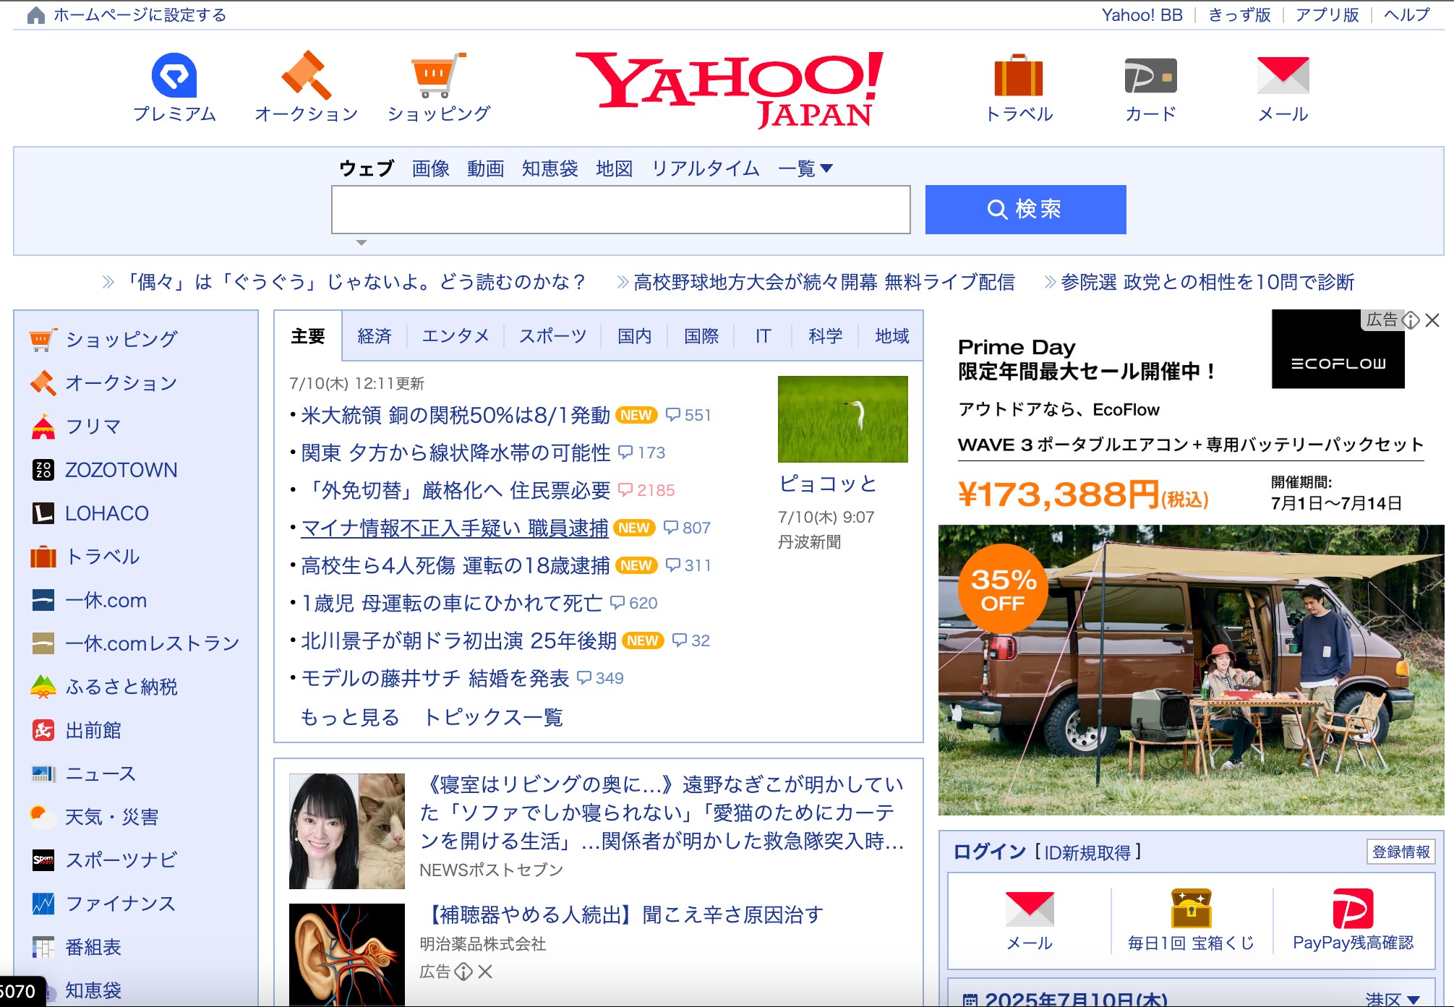
Task: Click the sidebar Shopping cart icon
Action: (x=43, y=339)
